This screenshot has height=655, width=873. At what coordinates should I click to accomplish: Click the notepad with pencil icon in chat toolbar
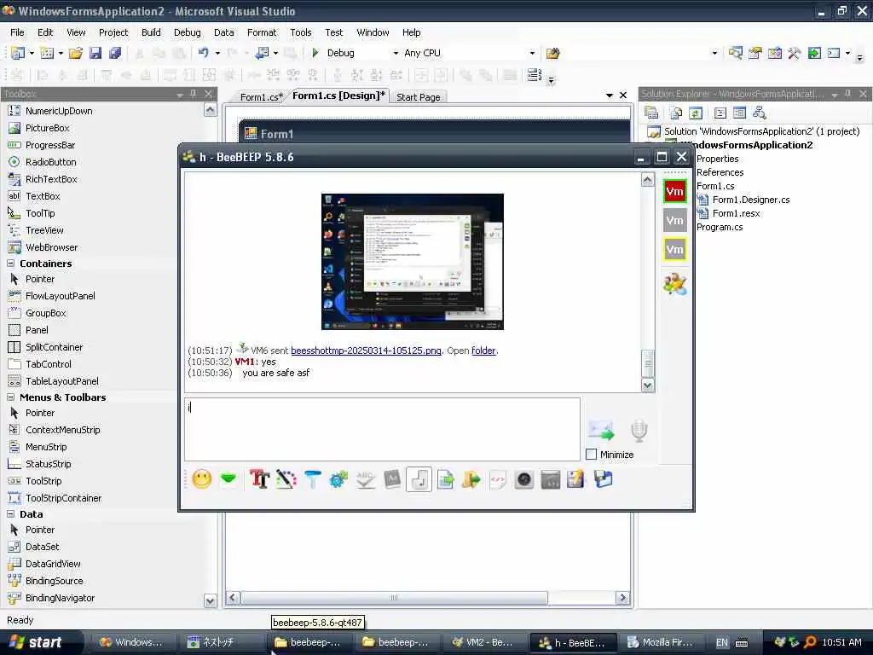tap(575, 479)
